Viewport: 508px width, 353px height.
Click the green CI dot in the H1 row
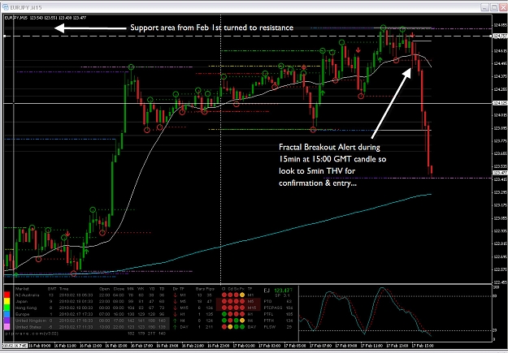click(x=224, y=314)
